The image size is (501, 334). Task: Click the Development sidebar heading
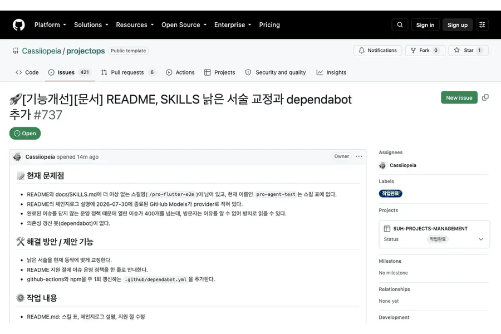pyautogui.click(x=394, y=317)
